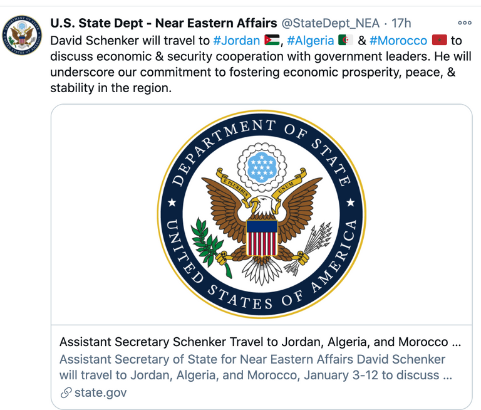Click the @StateDept_NEA handle
The image size is (481, 410).
331,23
